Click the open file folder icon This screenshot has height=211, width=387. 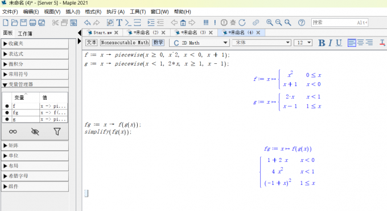pyautogui.click(x=14, y=23)
